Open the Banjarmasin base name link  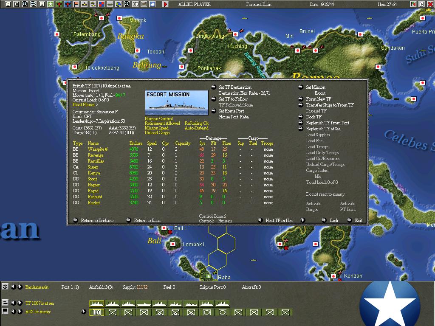(37, 287)
